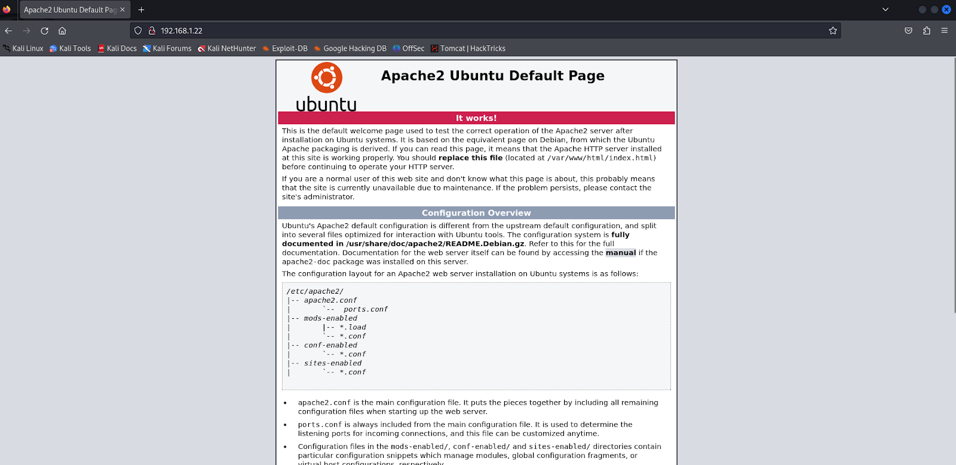The width and height of the screenshot is (956, 465).
Task: Click mods-enabled in the configuration layout
Action: tap(330, 318)
